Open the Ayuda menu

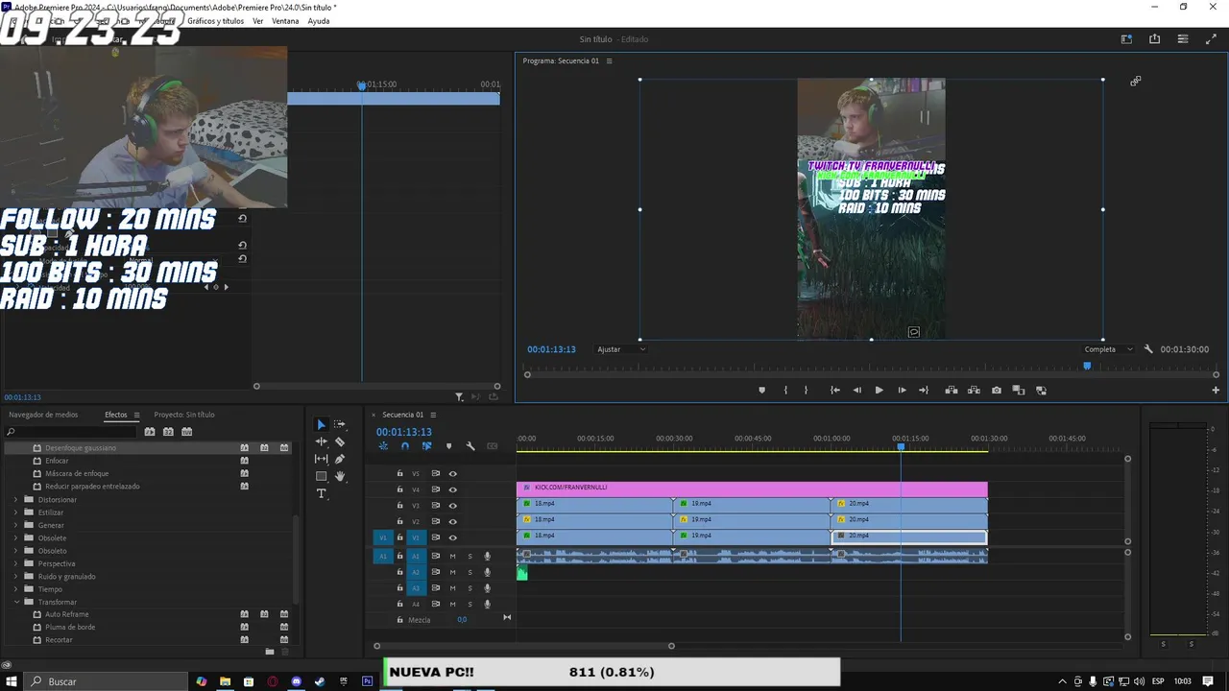tap(319, 21)
